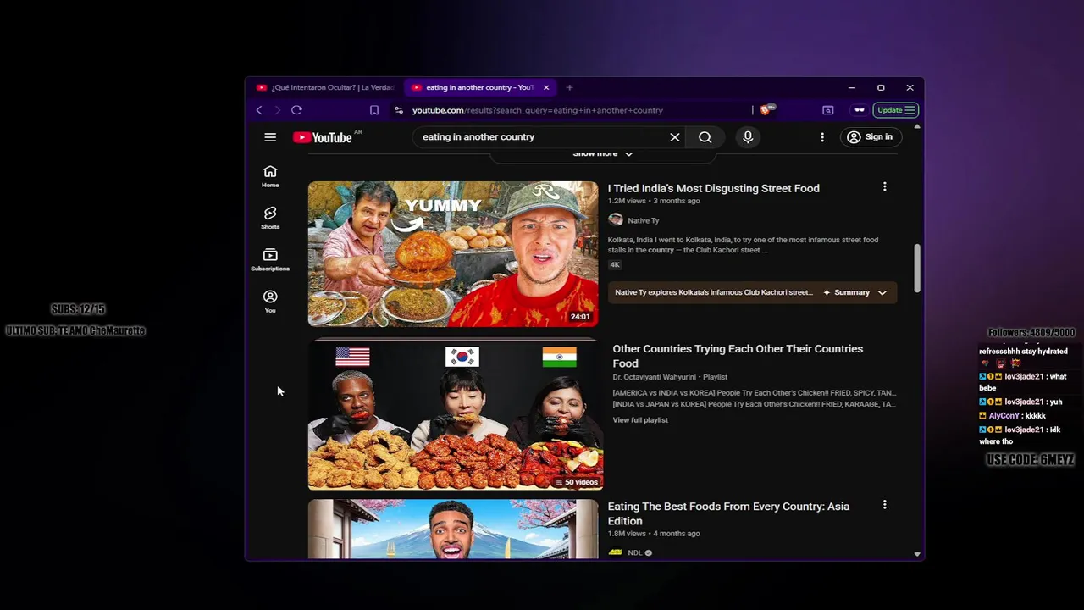This screenshot has width=1084, height=610.
Task: Open 'Dr. Octaviyanti Wahyurini · Playlist' link
Action: coord(670,377)
